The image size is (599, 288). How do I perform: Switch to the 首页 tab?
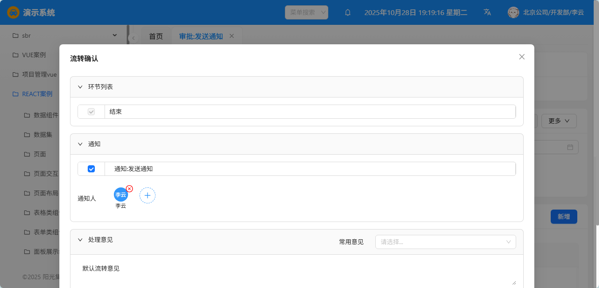(x=156, y=36)
